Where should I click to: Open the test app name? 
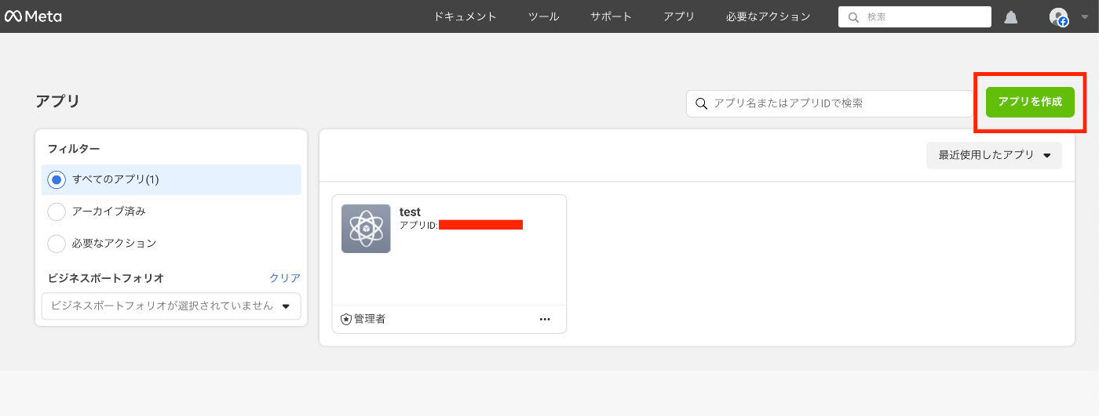410,212
